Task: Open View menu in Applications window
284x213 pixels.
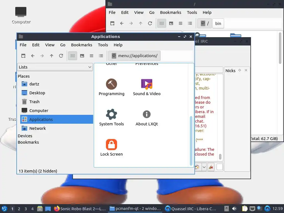Action: tap(50, 45)
